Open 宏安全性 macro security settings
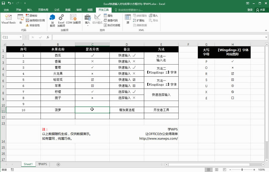This screenshot has height=172, width=269. (33, 25)
